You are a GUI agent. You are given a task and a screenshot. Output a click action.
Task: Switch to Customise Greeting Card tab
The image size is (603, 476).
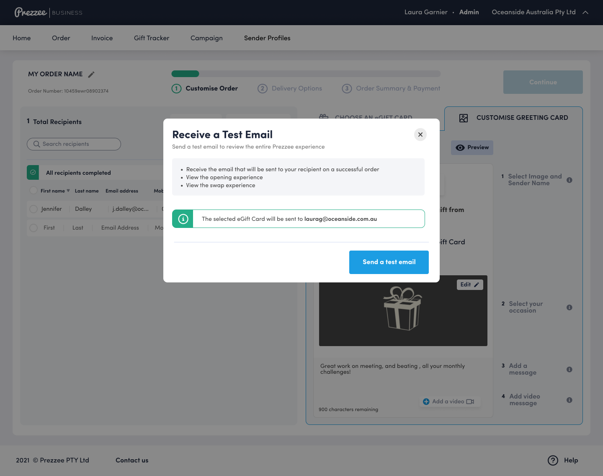(x=513, y=118)
